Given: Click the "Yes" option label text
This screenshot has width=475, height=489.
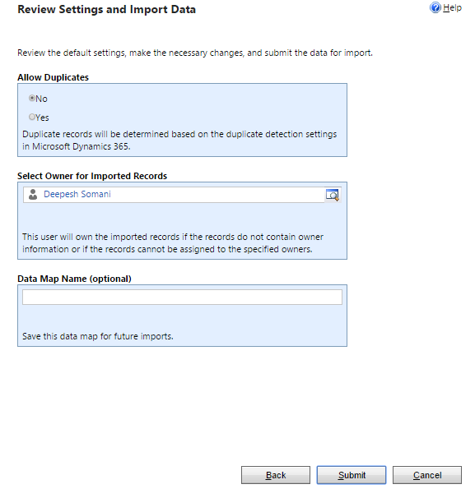Looking at the screenshot, I should [42, 118].
